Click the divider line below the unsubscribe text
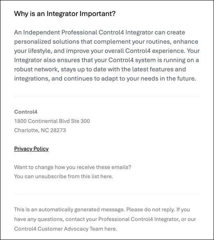 click(x=107, y=195)
